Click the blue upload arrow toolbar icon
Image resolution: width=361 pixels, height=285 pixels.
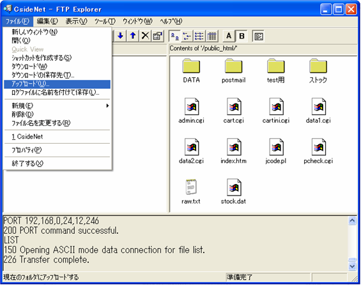pyautogui.click(x=133, y=36)
